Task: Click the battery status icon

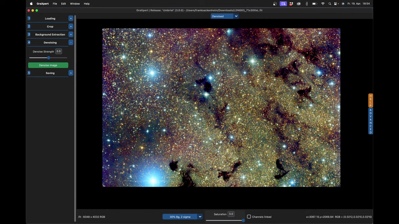Action: click(314, 3)
